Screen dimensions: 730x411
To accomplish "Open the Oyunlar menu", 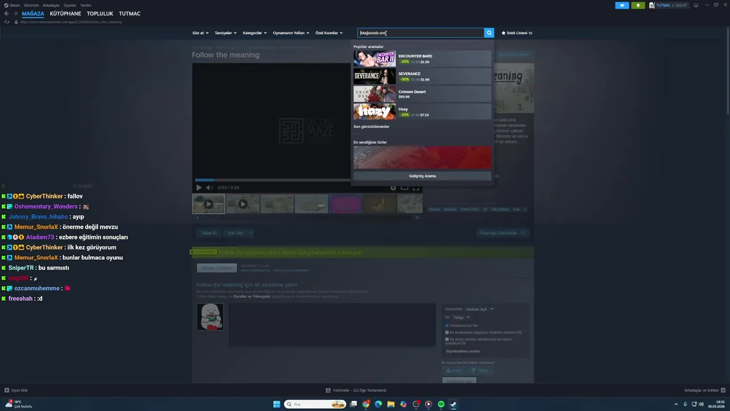I will (70, 5).
